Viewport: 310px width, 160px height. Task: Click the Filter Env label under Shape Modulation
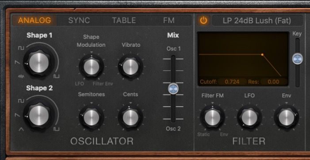103,84
